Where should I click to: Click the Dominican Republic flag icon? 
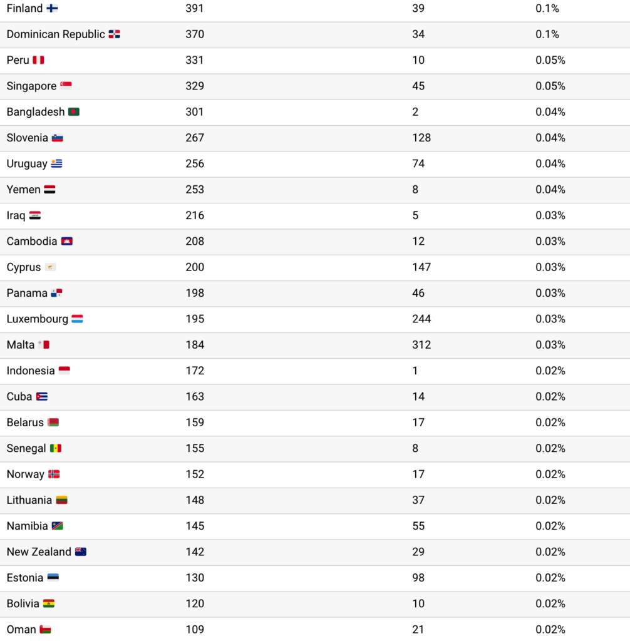tap(114, 34)
